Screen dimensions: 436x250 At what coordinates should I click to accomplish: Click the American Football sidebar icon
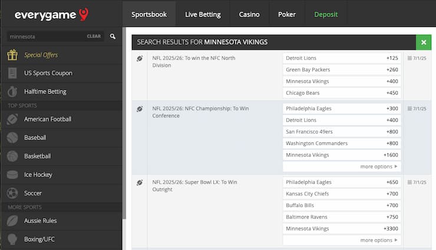(12, 119)
